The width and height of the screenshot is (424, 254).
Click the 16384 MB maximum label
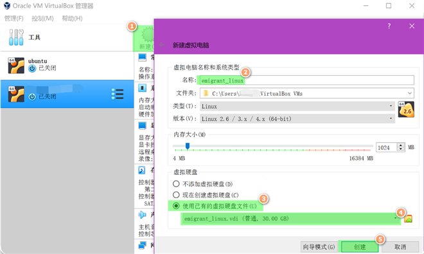click(361, 158)
